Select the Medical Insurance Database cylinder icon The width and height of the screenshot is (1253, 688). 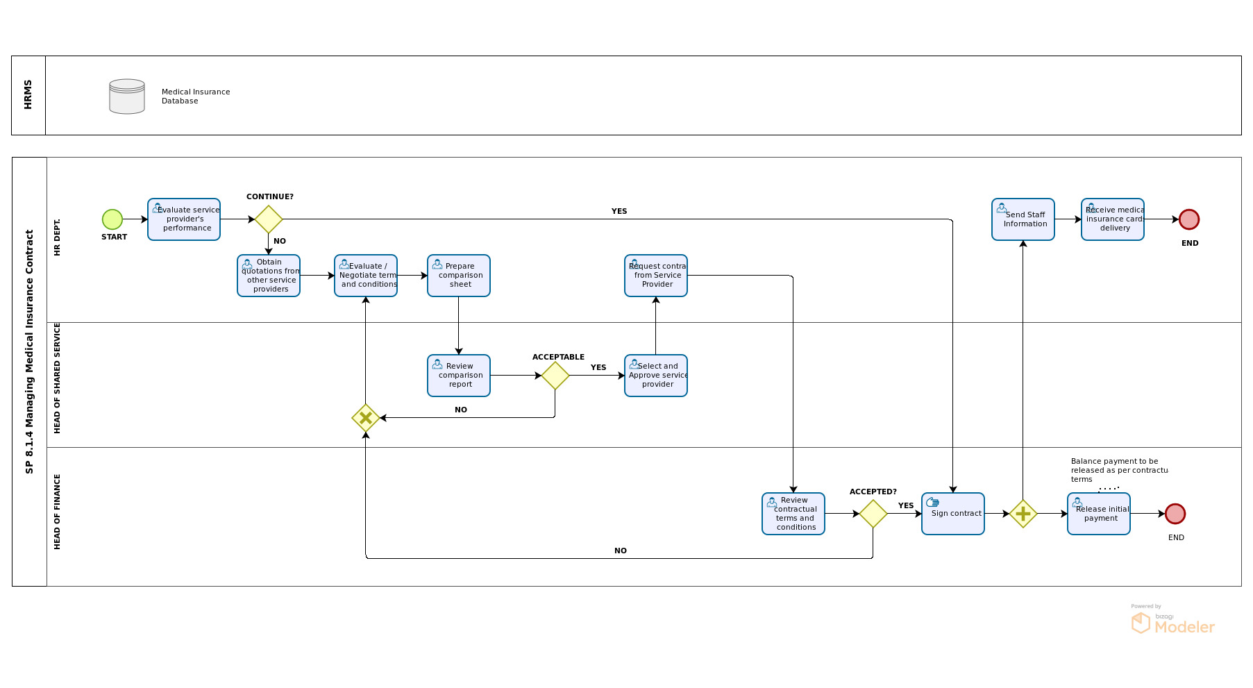[127, 97]
